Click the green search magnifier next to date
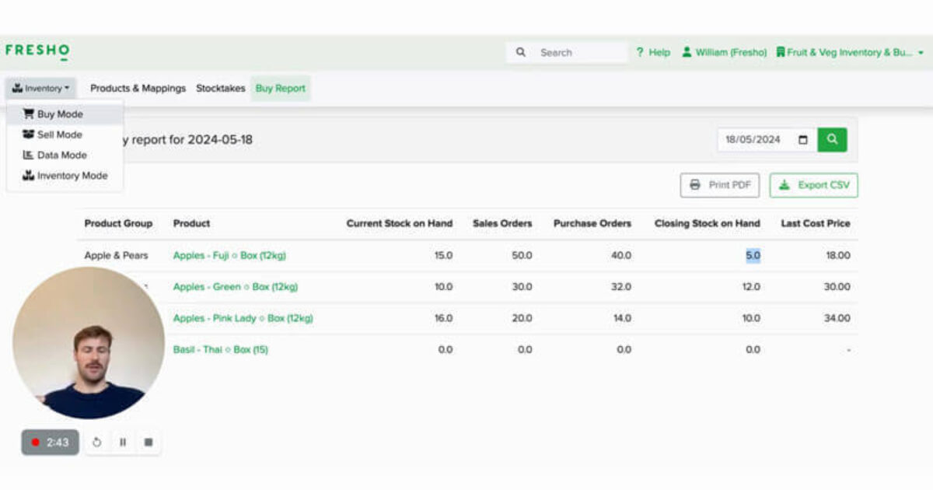 [832, 140]
